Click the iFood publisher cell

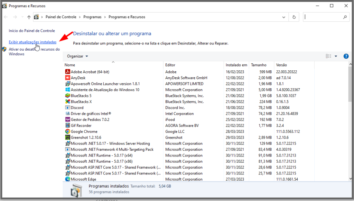click(x=170, y=120)
